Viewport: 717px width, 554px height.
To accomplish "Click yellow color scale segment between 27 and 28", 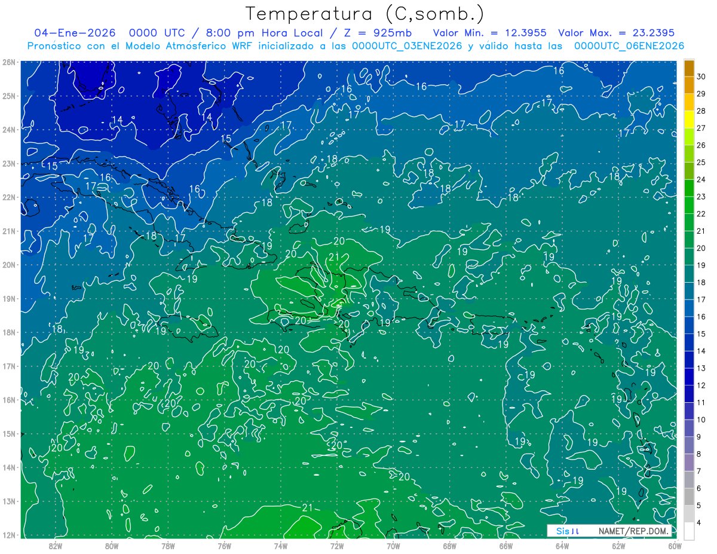I will coord(689,120).
